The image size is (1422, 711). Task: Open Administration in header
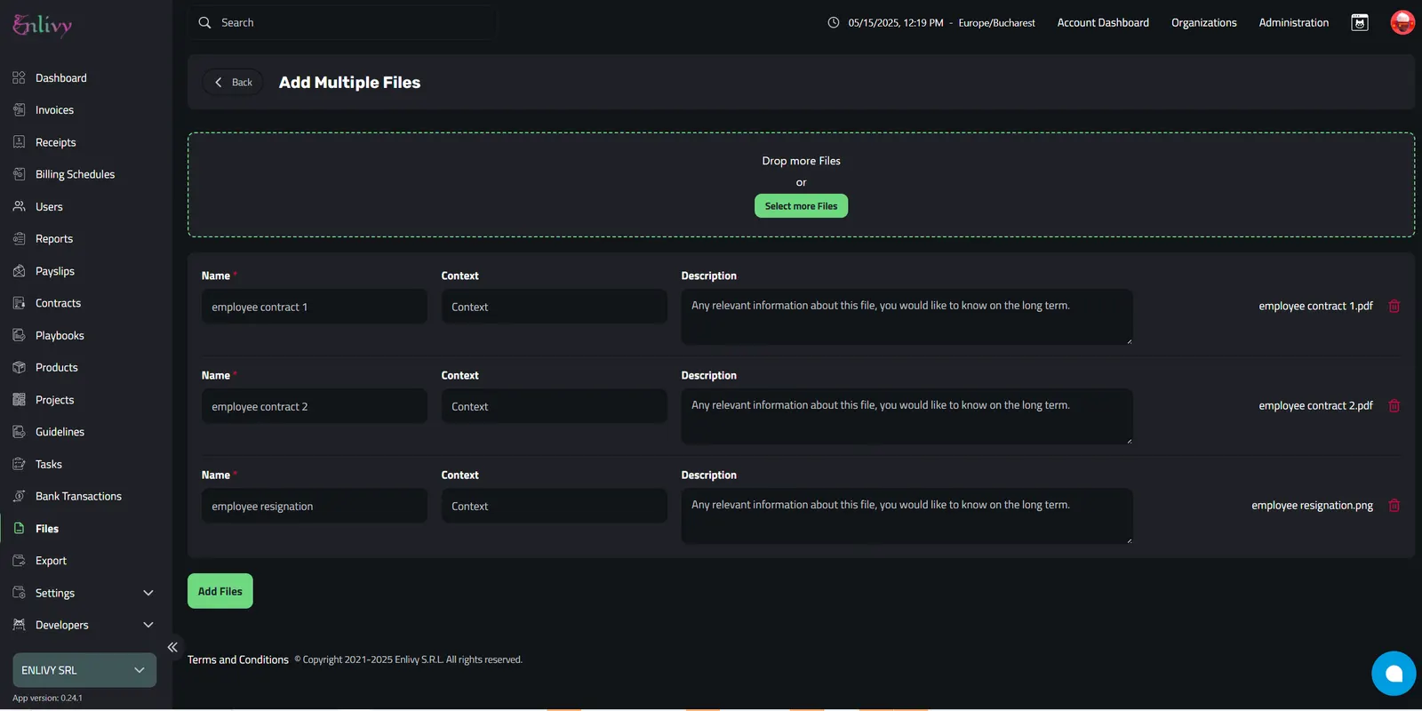click(1293, 23)
